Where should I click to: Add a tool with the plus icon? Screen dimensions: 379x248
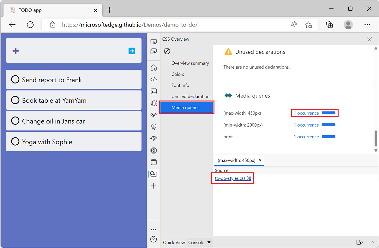(153, 186)
